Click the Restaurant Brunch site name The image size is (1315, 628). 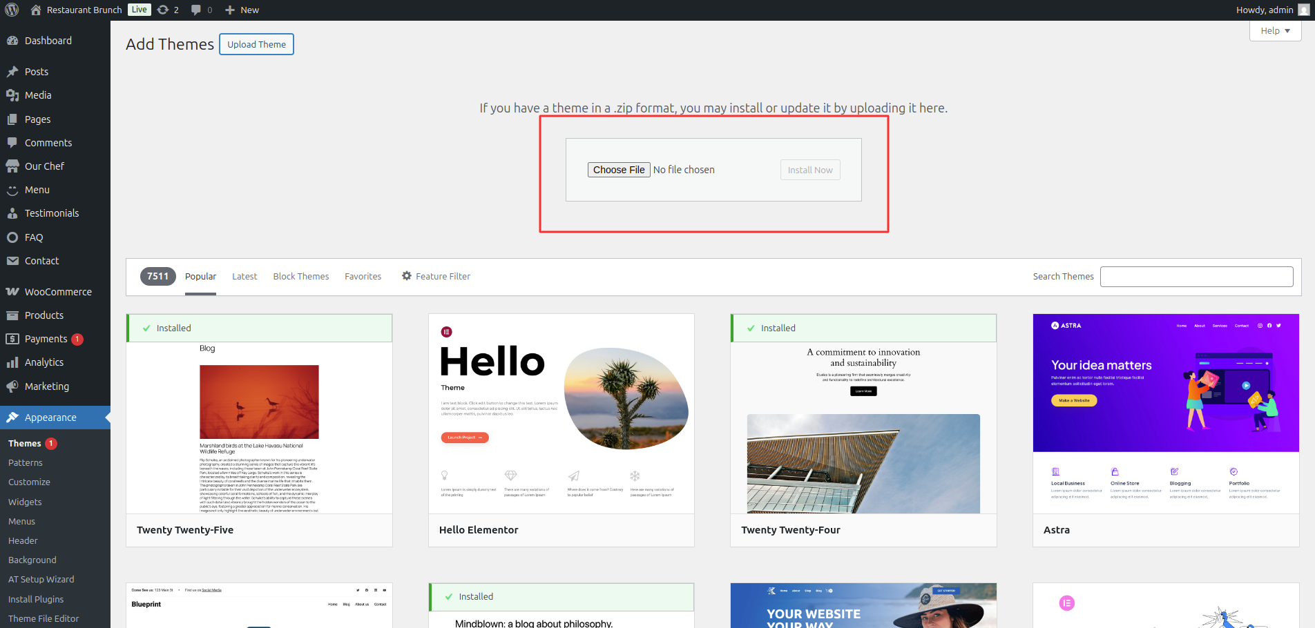tap(84, 10)
